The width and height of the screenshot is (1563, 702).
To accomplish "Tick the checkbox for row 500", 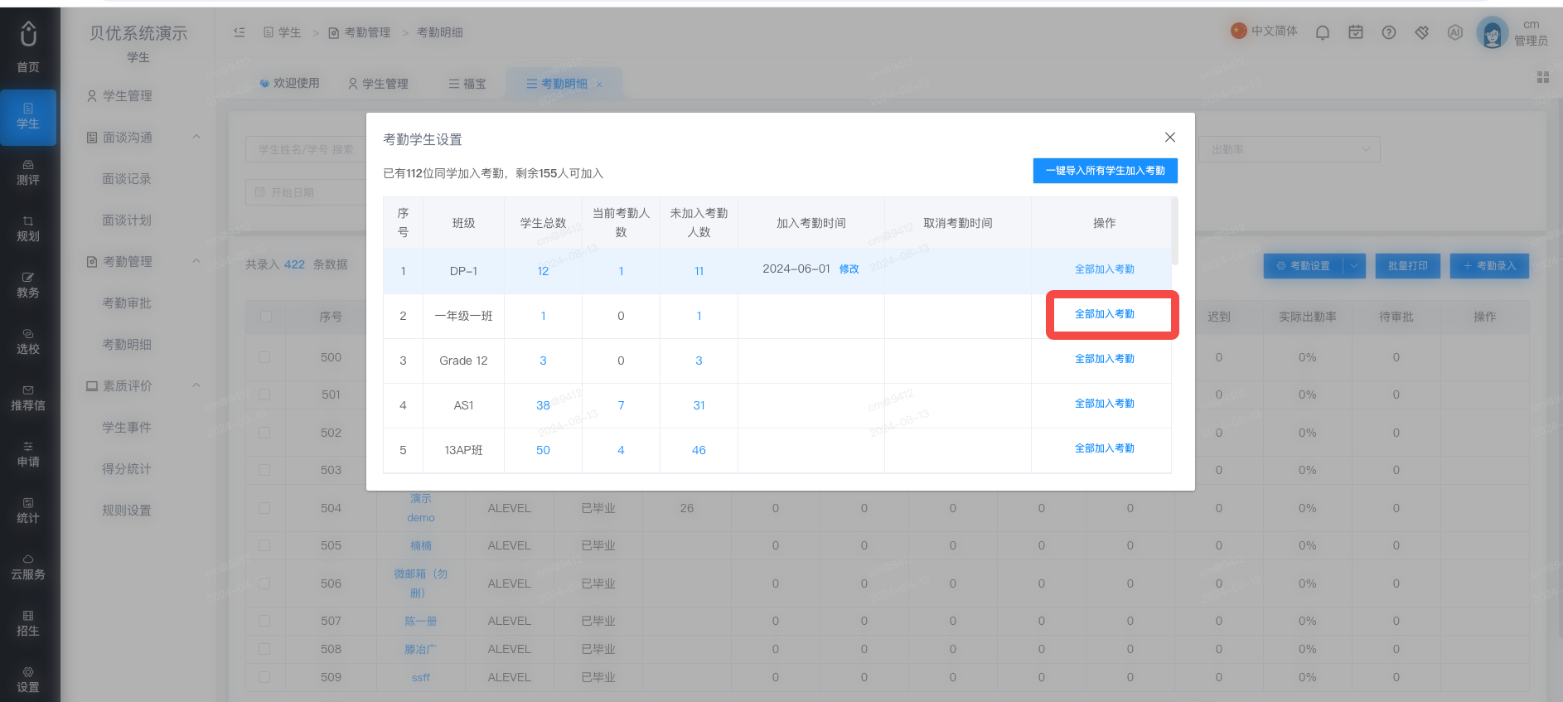I will click(x=264, y=357).
